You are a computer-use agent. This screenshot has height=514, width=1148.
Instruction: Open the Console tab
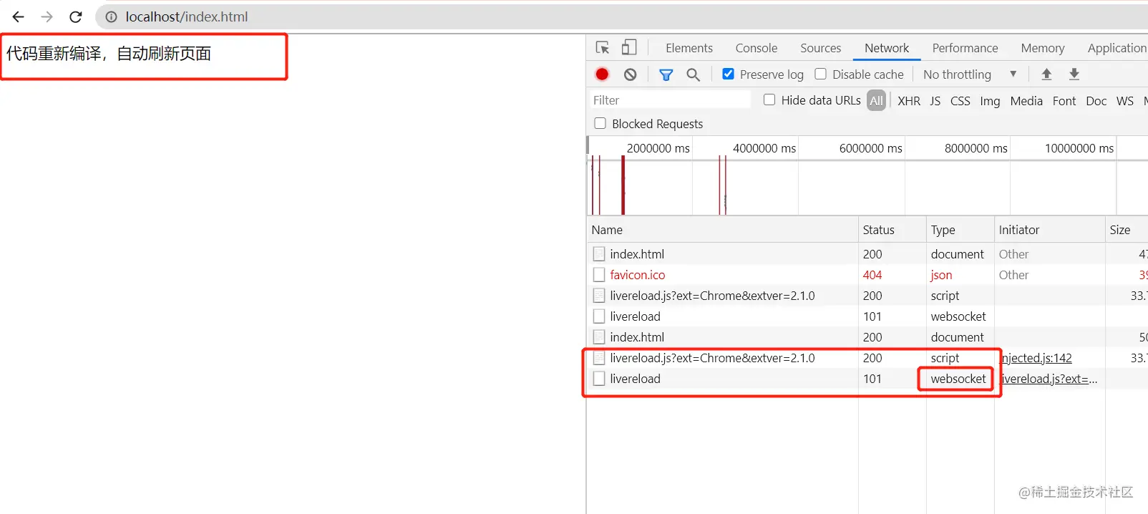[x=756, y=48]
